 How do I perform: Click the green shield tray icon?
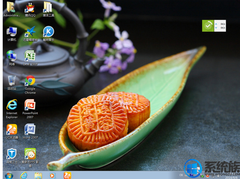coord(202,176)
